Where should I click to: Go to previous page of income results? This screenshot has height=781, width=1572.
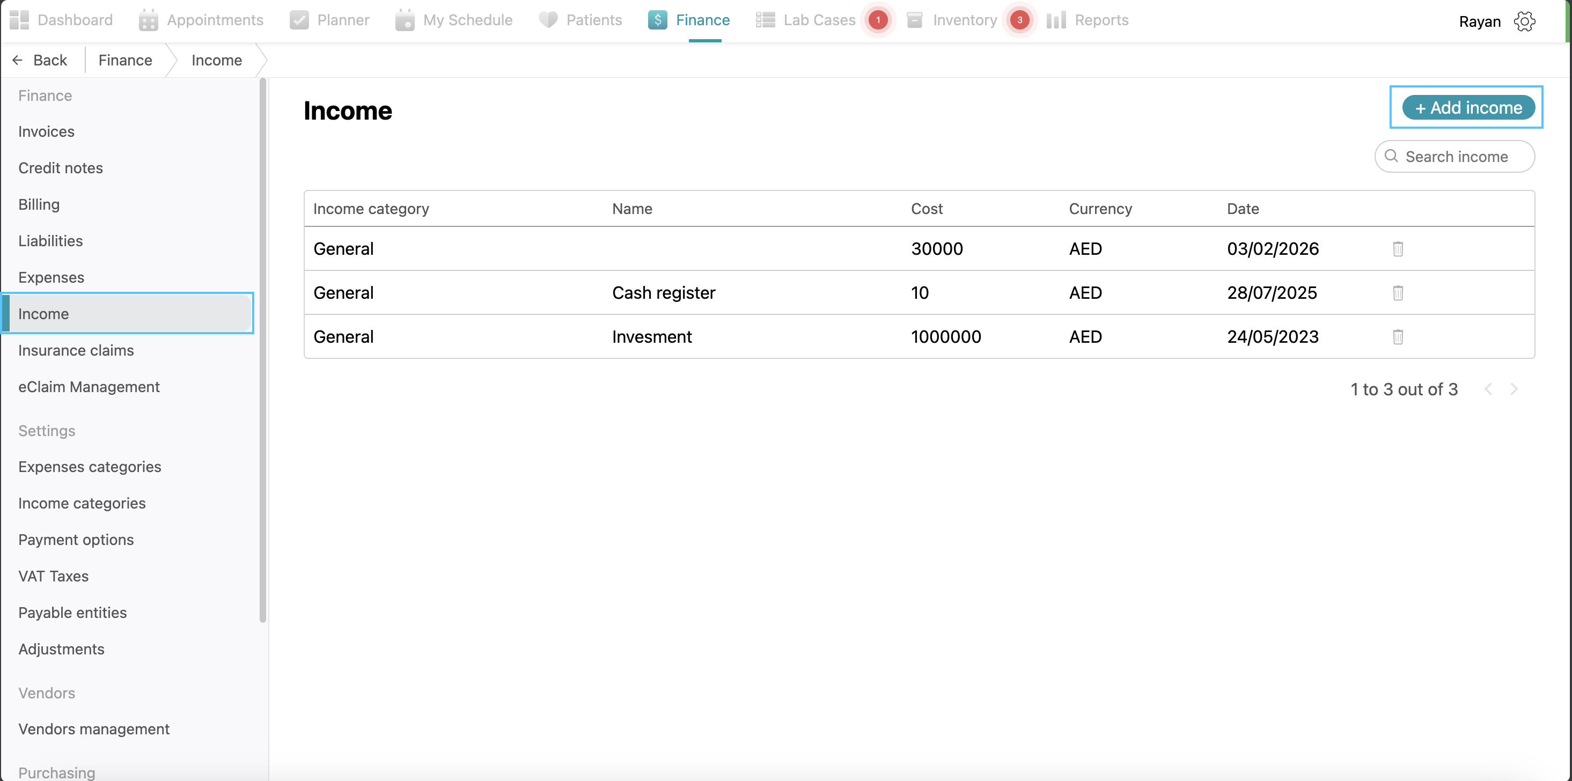(1488, 389)
